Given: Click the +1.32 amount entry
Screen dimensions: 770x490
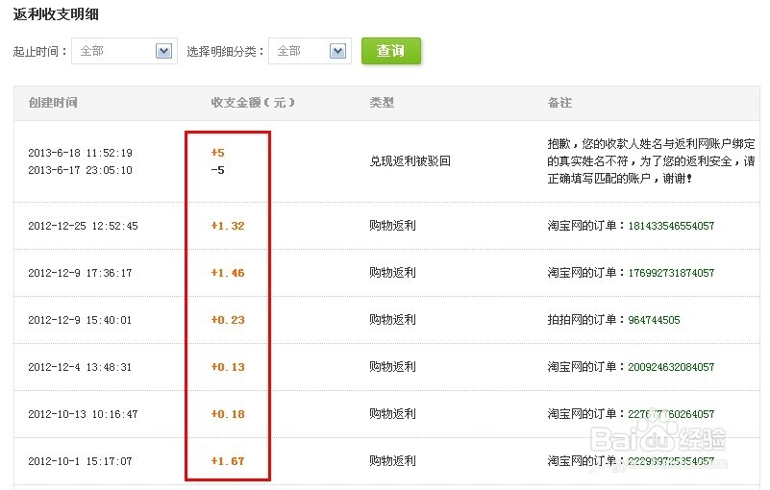Looking at the screenshot, I should 228,226.
